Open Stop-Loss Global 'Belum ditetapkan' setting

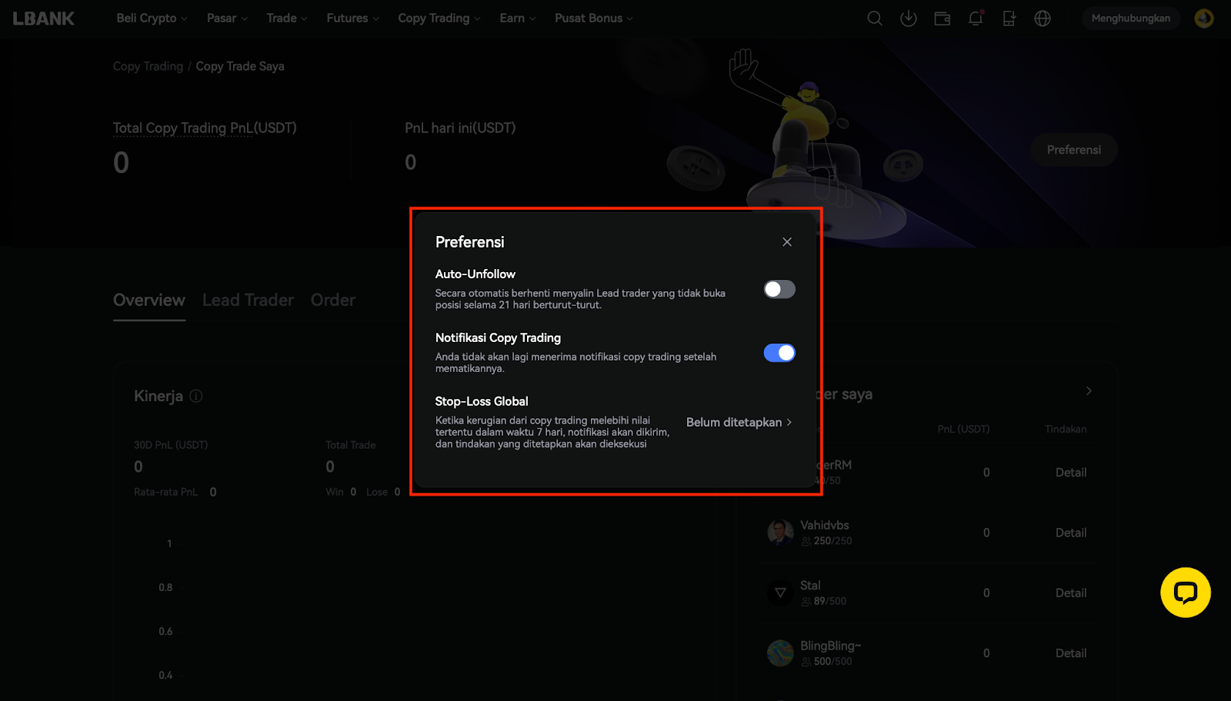[739, 422]
